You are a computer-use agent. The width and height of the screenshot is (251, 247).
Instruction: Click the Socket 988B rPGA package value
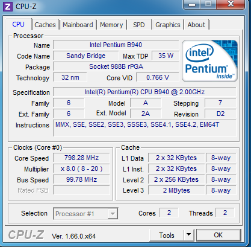(x=116, y=66)
